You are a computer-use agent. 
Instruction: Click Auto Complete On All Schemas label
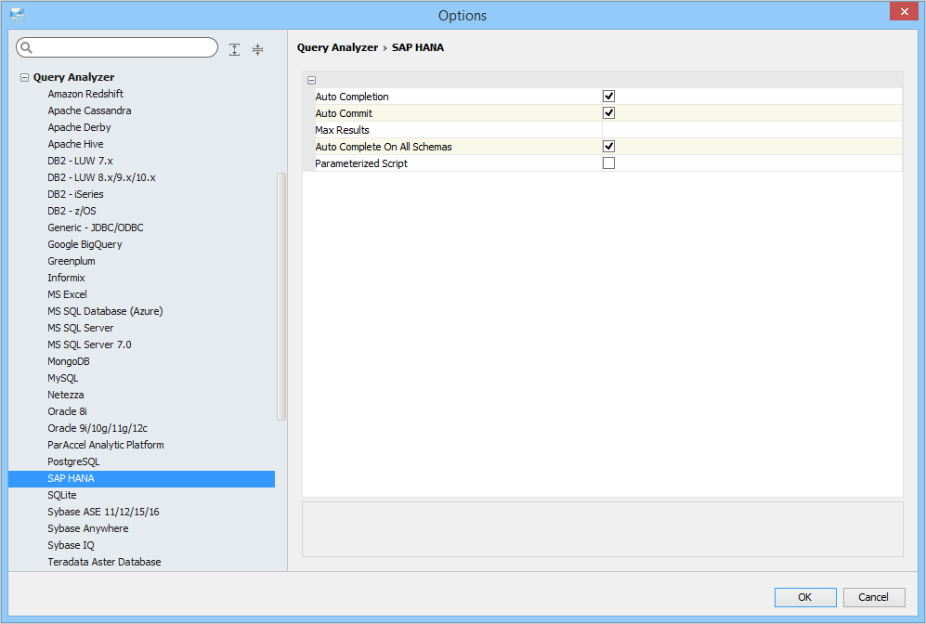(384, 147)
